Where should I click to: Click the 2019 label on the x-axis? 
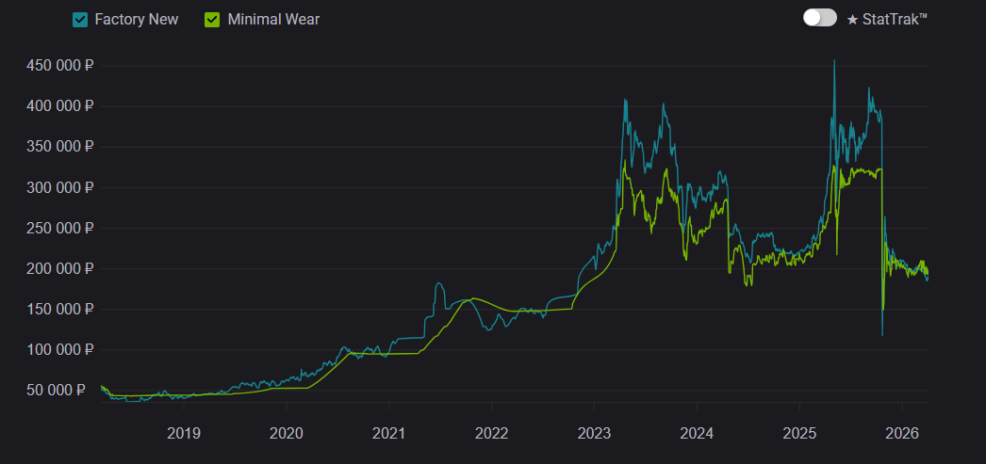point(184,434)
